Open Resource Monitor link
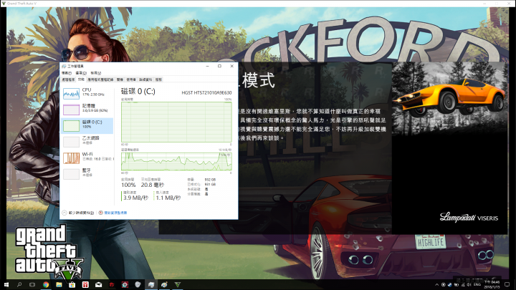This screenshot has width=516, height=290. 115,213
